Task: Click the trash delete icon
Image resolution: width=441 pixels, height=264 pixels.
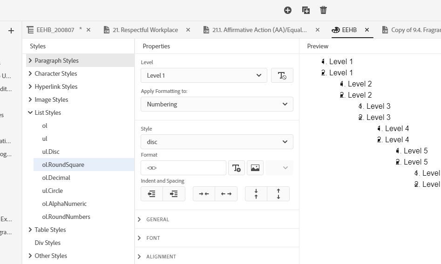Action: click(324, 10)
